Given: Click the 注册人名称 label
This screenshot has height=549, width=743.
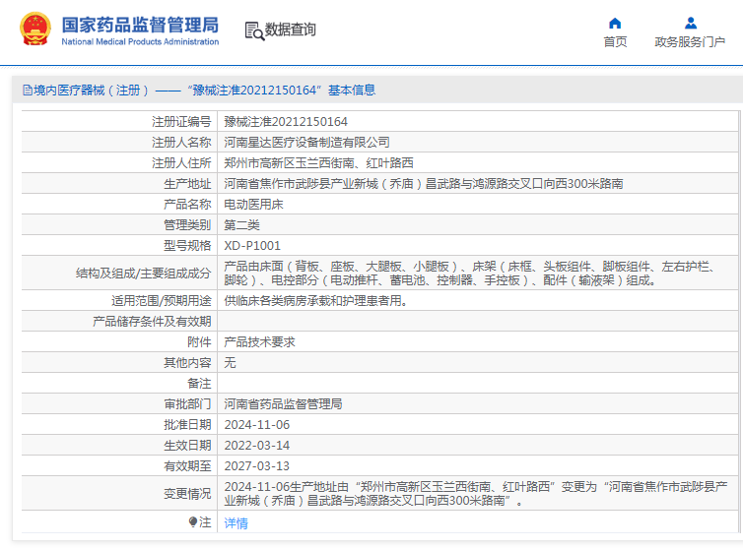Looking at the screenshot, I should [181, 142].
